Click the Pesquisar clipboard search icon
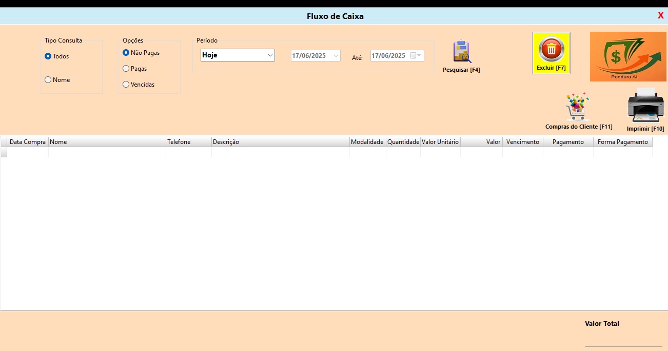The image size is (668, 351). click(x=462, y=52)
